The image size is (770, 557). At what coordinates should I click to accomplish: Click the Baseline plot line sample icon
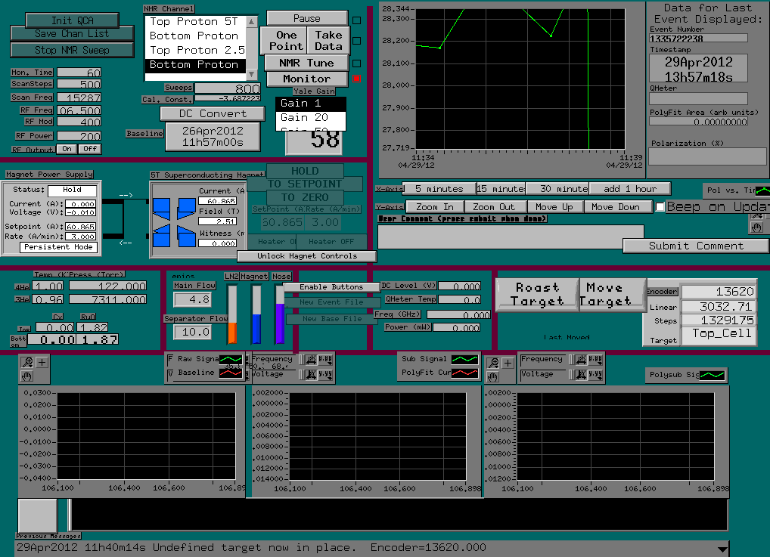231,373
